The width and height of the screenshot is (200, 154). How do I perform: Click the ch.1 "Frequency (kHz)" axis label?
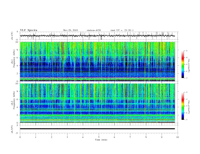click(14, 58)
